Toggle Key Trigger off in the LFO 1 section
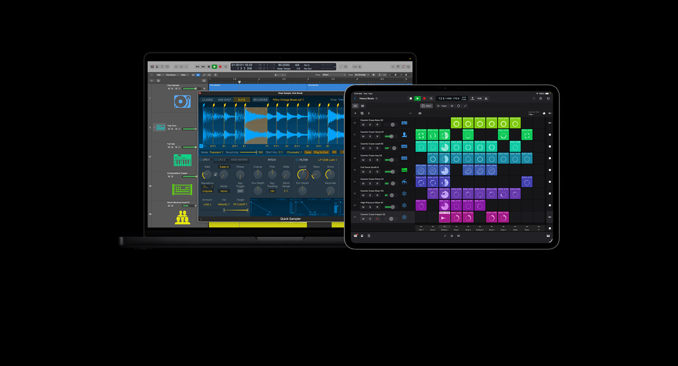This screenshot has width=678, height=366. (x=240, y=191)
